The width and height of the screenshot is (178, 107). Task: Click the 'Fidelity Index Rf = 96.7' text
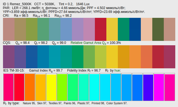[84, 71]
